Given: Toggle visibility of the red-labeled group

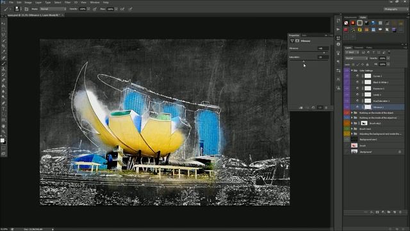Looking at the screenshot, I should click(x=347, y=113).
